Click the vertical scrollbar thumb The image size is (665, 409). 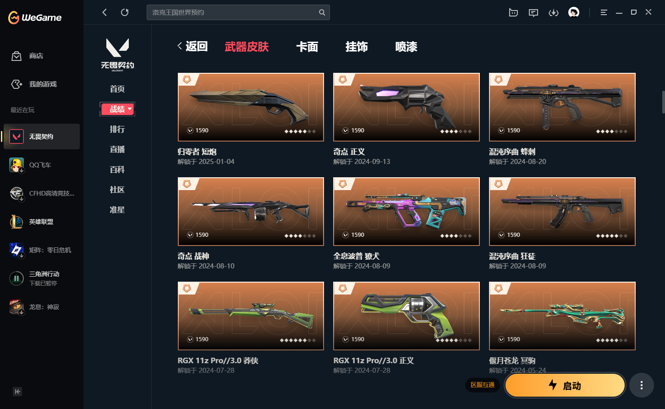[x=663, y=102]
